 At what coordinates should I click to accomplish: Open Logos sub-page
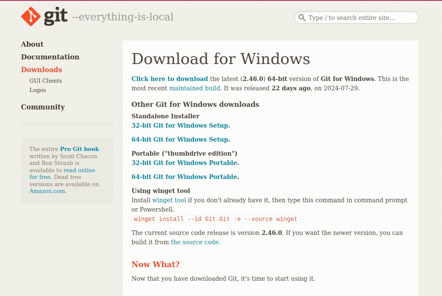pyautogui.click(x=38, y=90)
